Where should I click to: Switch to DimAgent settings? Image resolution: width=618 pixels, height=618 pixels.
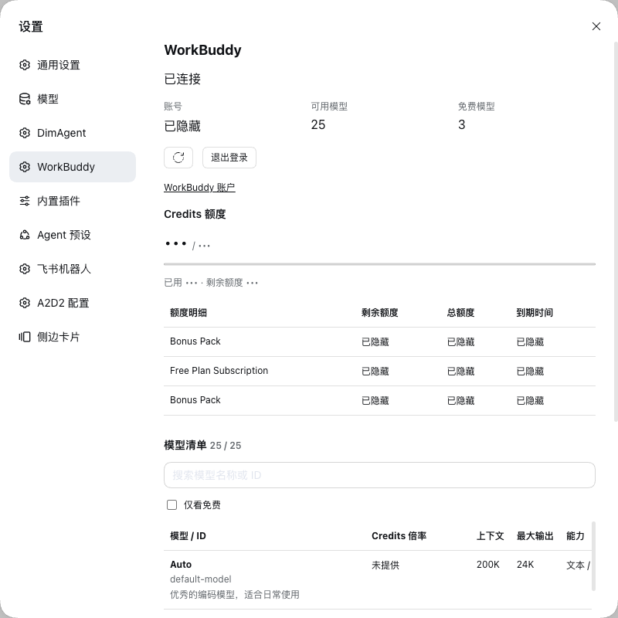pyautogui.click(x=73, y=133)
